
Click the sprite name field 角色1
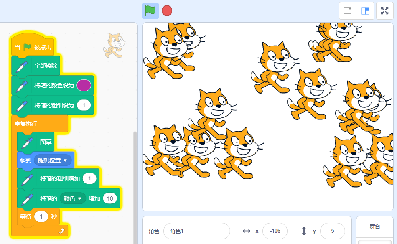pyautogui.click(x=197, y=231)
